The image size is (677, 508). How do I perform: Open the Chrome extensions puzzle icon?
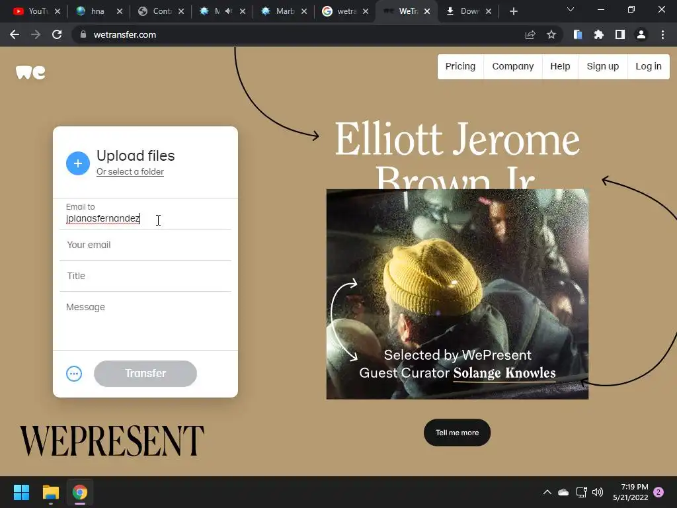[598, 34]
